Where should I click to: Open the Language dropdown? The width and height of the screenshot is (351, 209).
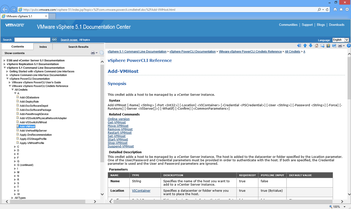pyautogui.click(x=341, y=40)
